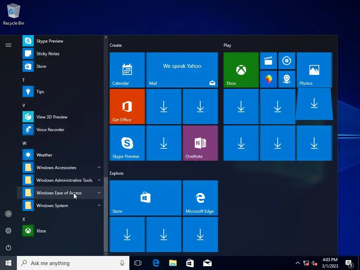
Task: Click the hamburger menu icon
Action: click(8, 45)
